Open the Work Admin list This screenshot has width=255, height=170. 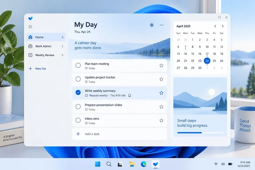(x=46, y=46)
